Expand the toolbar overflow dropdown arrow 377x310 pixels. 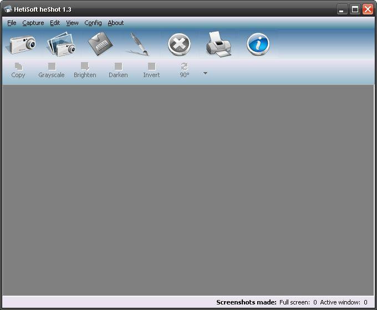click(x=205, y=73)
